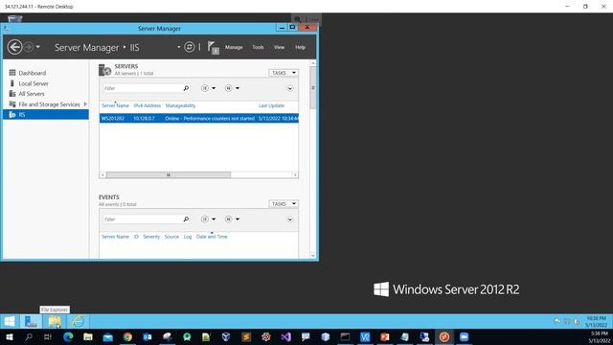
Task: Sort Servers by Server Name column
Action: click(115, 105)
